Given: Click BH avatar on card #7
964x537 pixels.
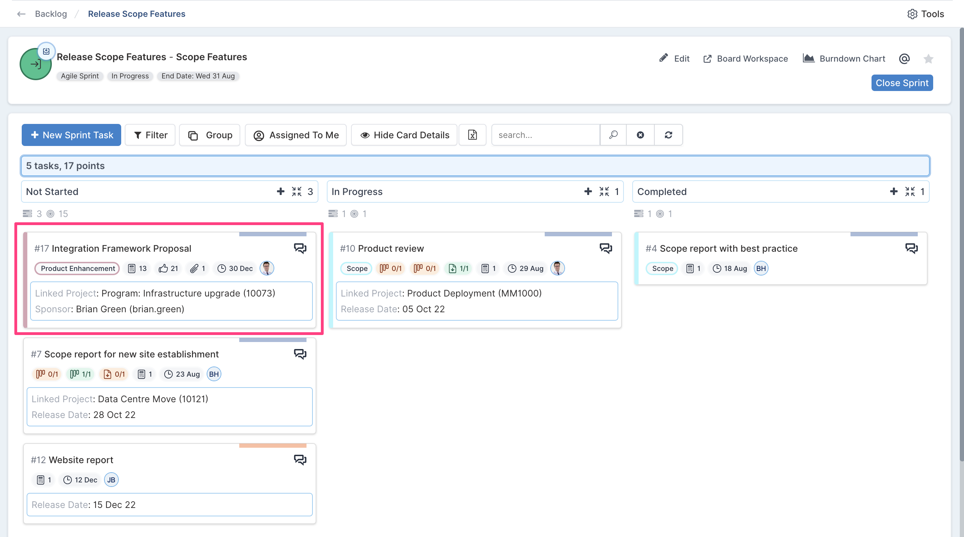Looking at the screenshot, I should tap(214, 374).
